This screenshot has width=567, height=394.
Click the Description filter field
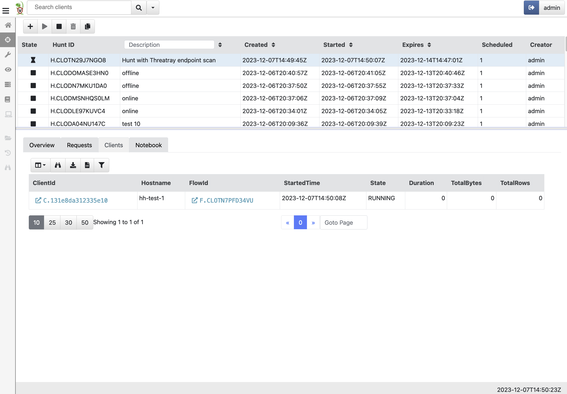click(169, 45)
